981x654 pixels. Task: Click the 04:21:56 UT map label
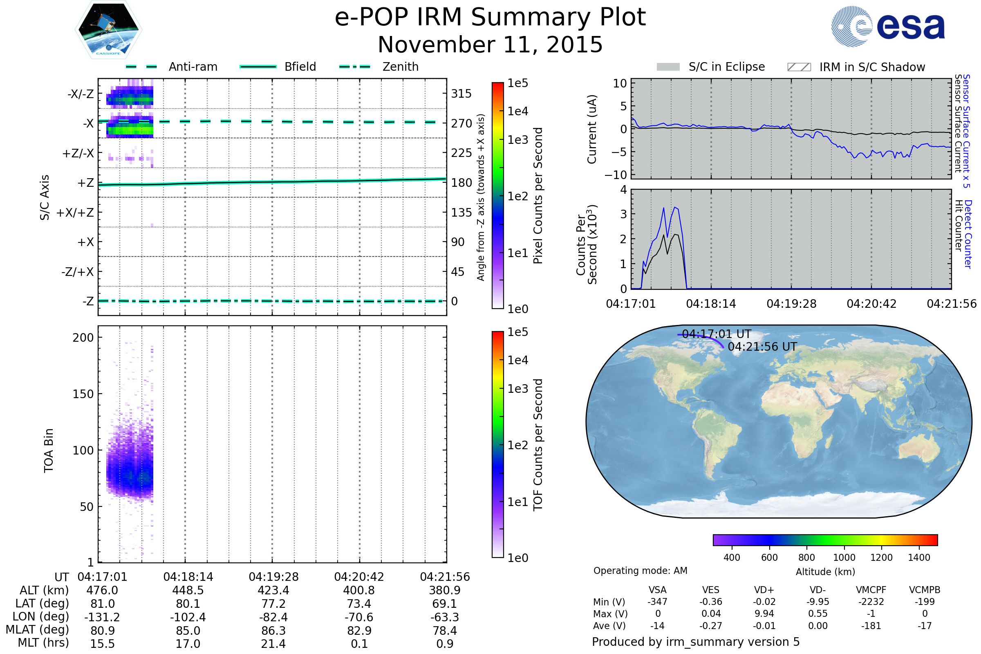click(762, 347)
